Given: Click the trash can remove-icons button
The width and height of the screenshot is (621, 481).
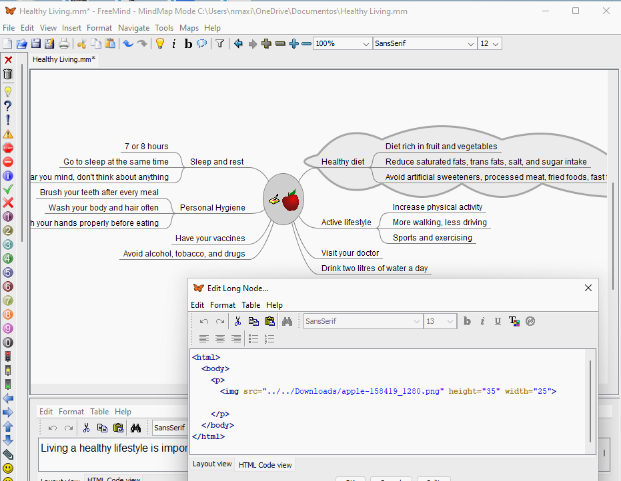Looking at the screenshot, I should (x=8, y=74).
